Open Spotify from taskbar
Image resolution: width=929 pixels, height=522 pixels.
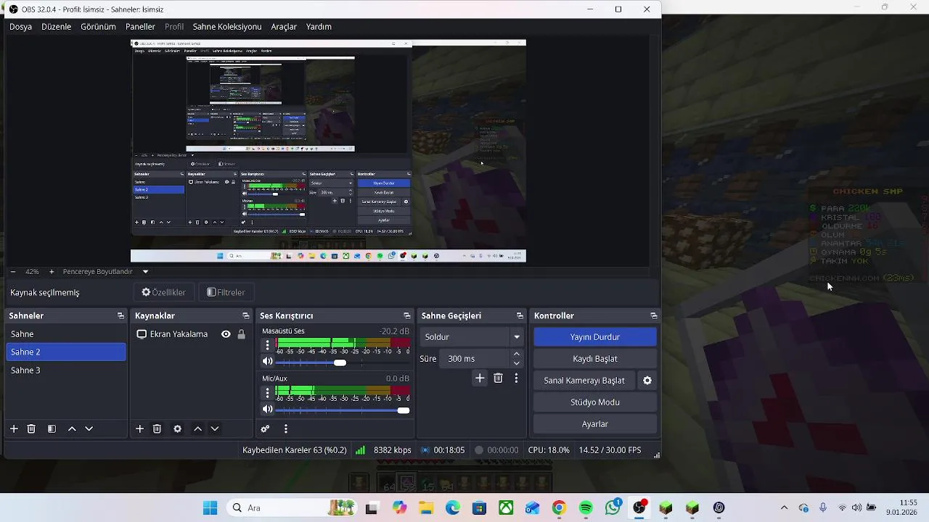pyautogui.click(x=586, y=507)
